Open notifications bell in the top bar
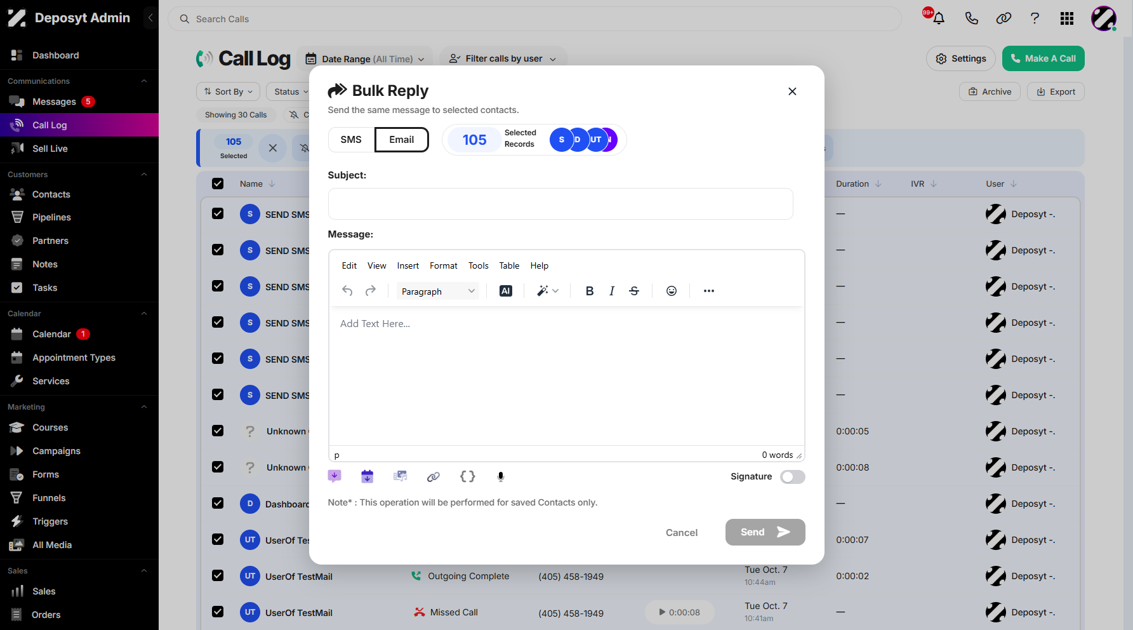 click(939, 18)
